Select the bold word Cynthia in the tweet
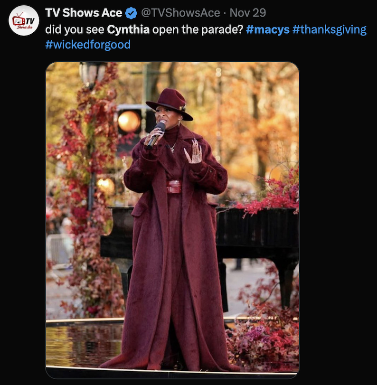The image size is (377, 385). (128, 29)
